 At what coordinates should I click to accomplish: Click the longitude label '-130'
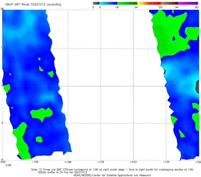click(133, 162)
